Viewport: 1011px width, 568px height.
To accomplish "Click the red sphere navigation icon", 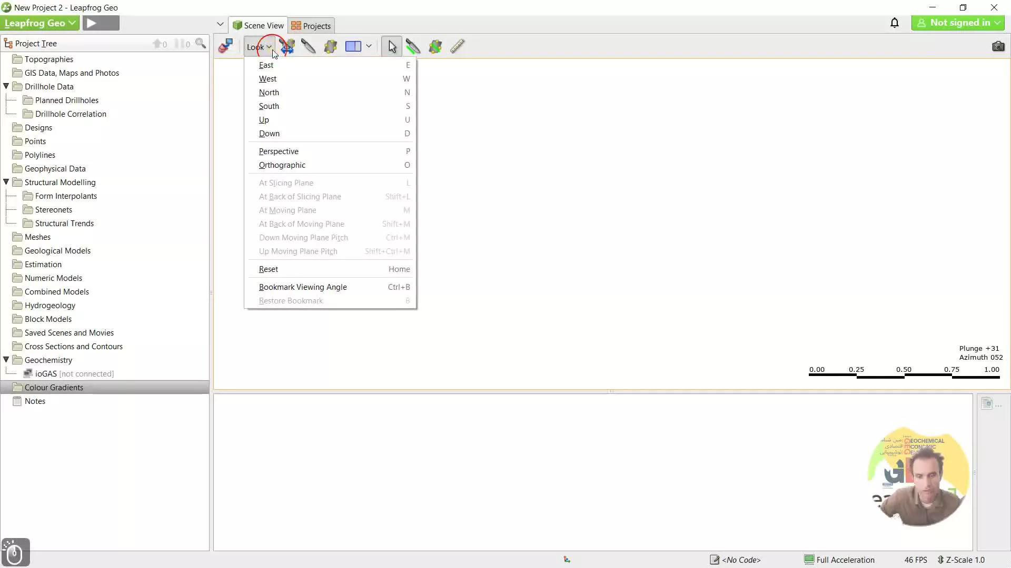I will pos(225,46).
